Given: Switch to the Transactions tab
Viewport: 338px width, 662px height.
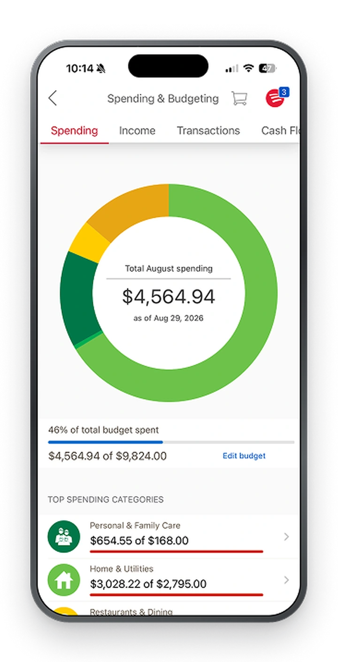Looking at the screenshot, I should click(x=208, y=131).
